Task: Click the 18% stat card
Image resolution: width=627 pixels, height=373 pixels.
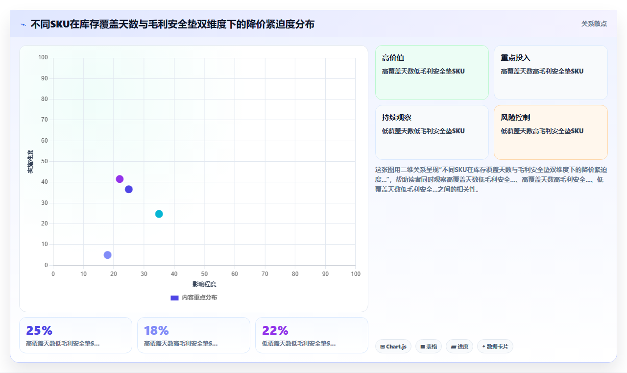Action: pos(193,335)
